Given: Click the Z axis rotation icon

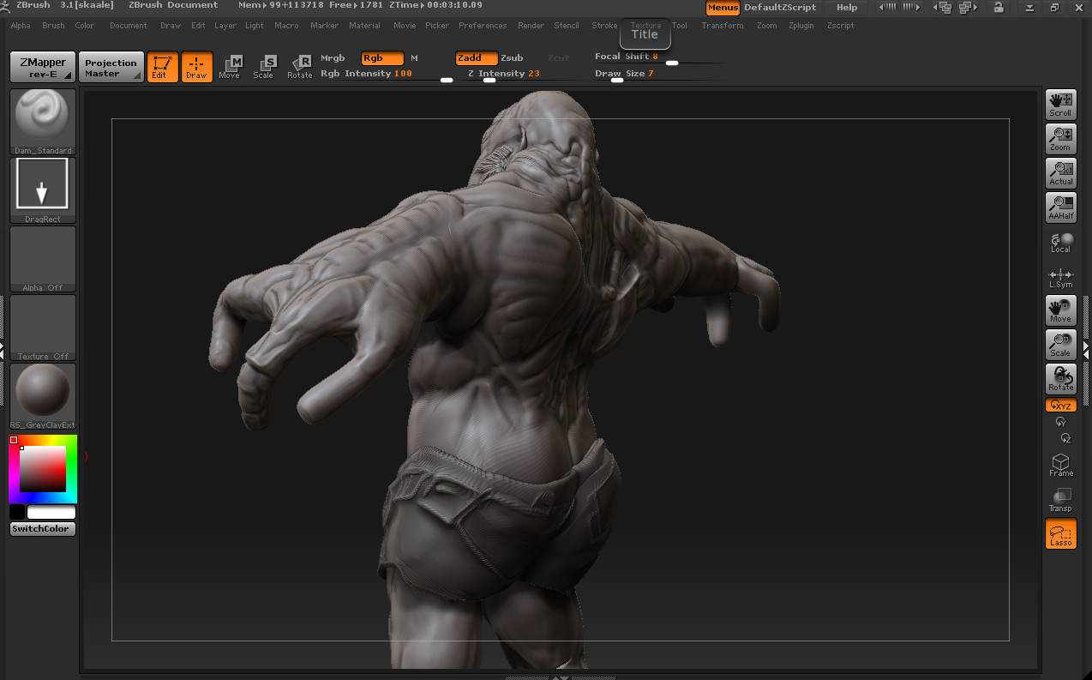Looking at the screenshot, I should tap(1065, 437).
